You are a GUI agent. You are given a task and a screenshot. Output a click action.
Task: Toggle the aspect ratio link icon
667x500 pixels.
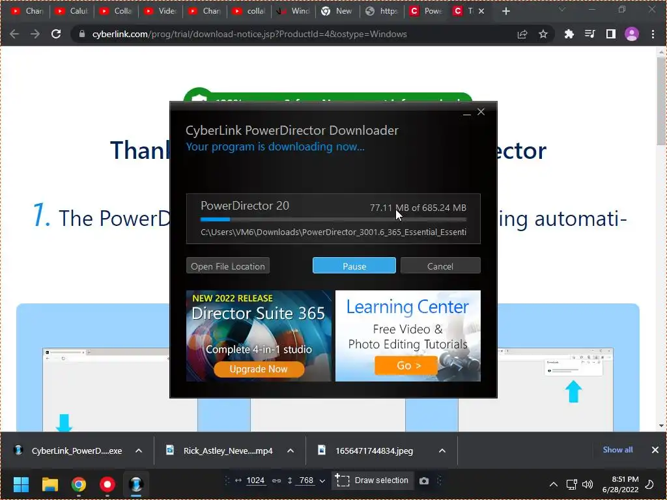click(276, 480)
